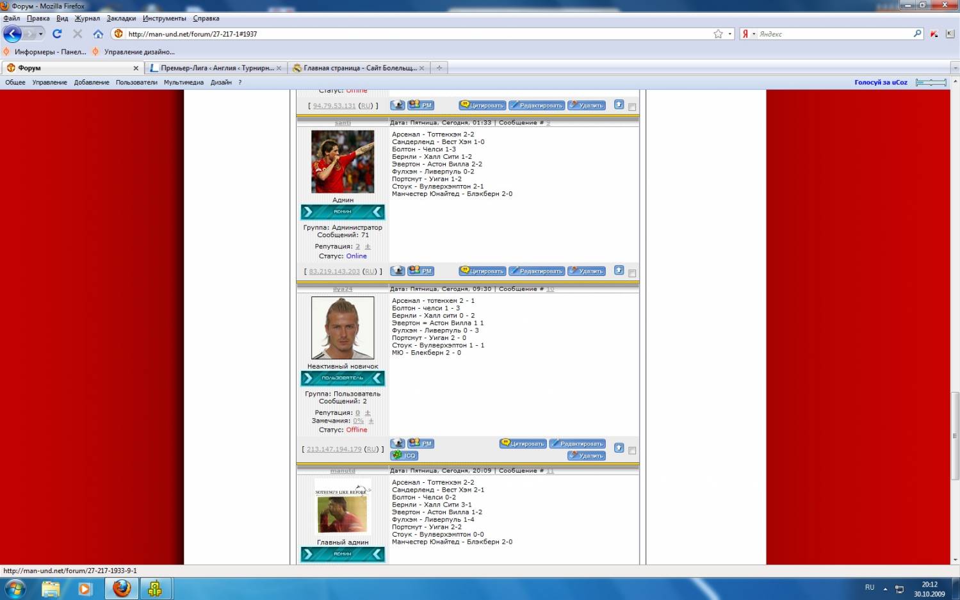Stop loading the page
Viewport: 960px width, 600px height.
77,34
